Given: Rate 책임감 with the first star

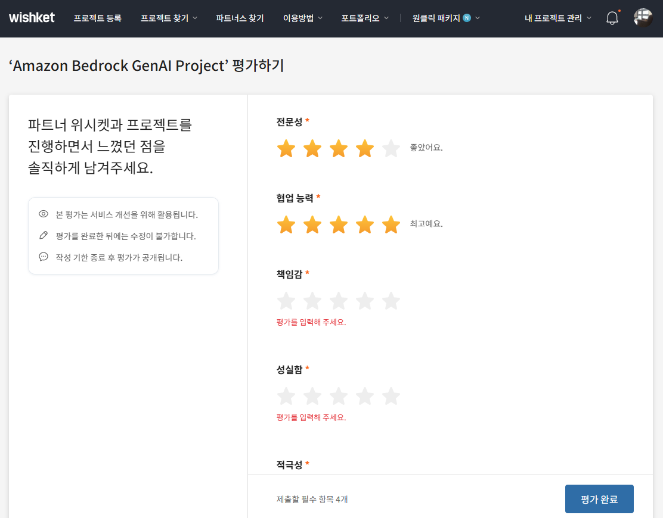Looking at the screenshot, I should click(x=286, y=301).
